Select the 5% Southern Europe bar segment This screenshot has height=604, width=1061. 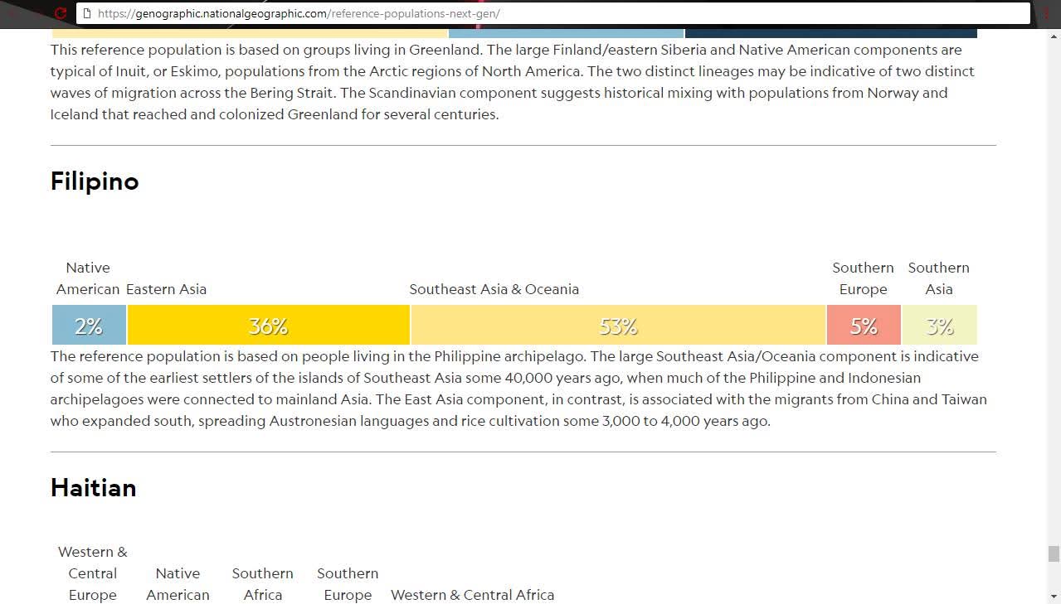click(864, 325)
